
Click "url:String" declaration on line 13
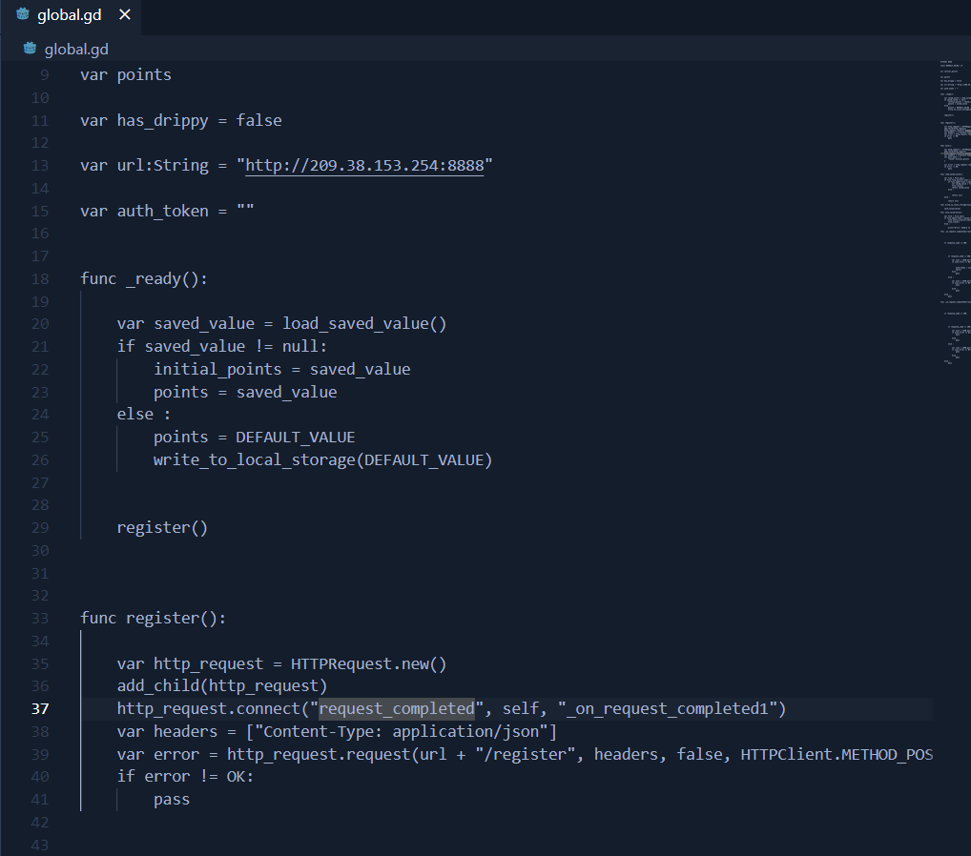[163, 165]
